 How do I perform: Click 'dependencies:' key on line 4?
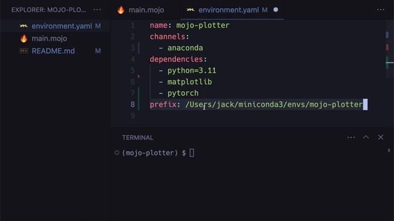click(179, 59)
